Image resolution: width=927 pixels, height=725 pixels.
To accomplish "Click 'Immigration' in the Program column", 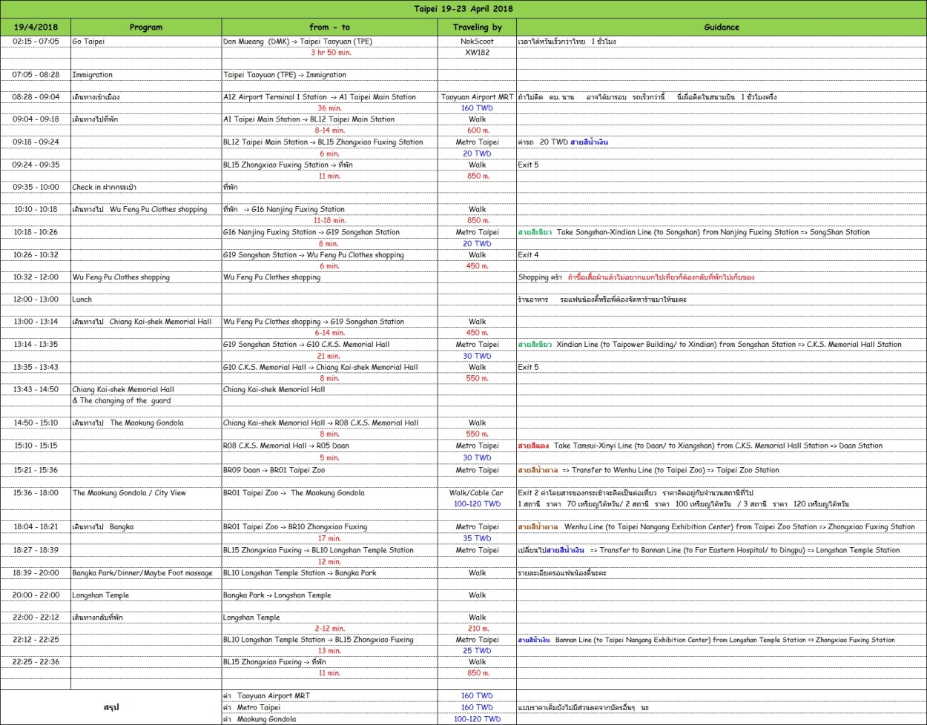I will point(146,75).
